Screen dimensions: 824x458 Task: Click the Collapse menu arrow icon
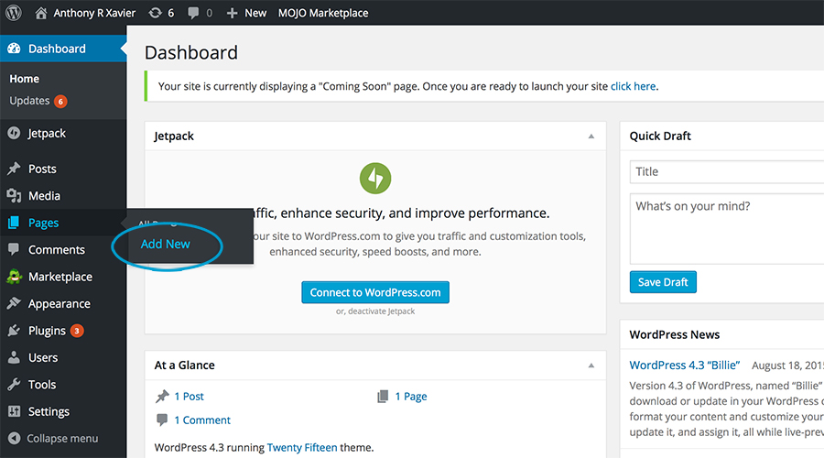click(x=14, y=438)
